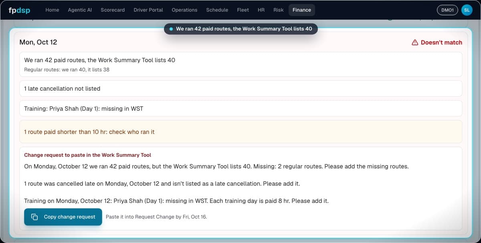Image resolution: width=481 pixels, height=243 pixels.
Task: Go to Fleet section
Action: tap(243, 10)
